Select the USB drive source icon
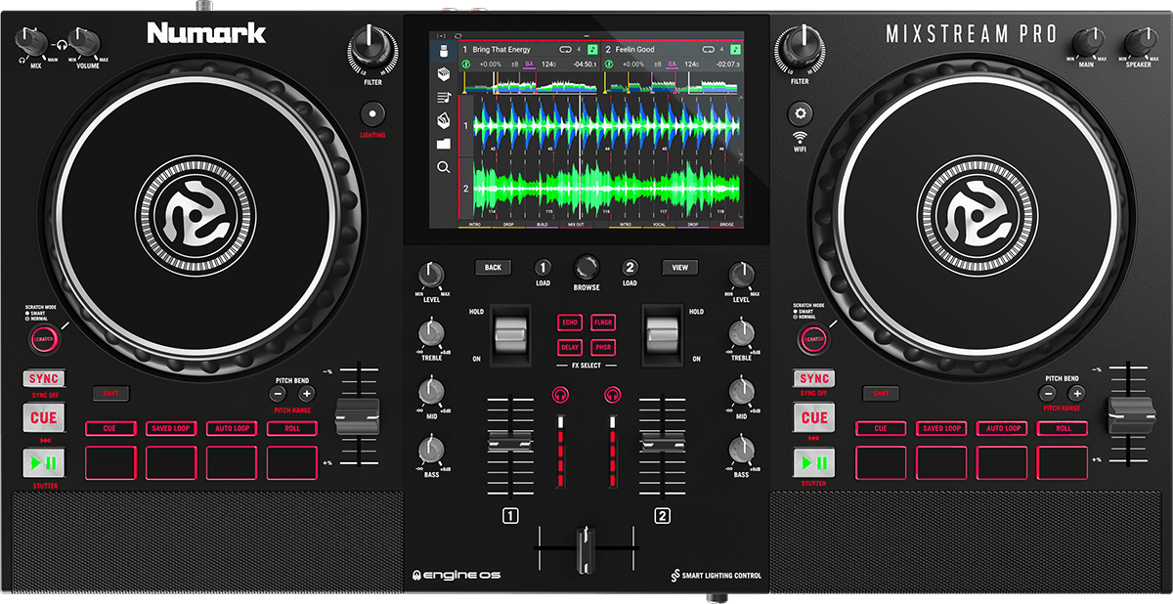1173x604 pixels. click(444, 50)
